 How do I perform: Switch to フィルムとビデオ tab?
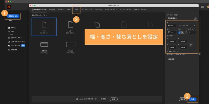pos(126,9)
